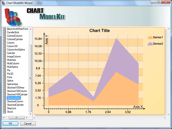Click the Chart ModelKit title bar icon
The image size is (172, 129).
click(x=4, y=3)
